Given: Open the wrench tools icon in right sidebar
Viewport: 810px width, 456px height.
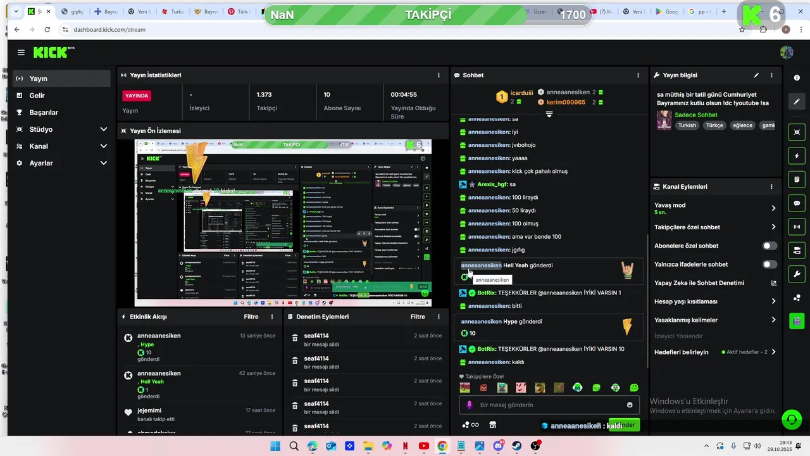Looking at the screenshot, I should (797, 274).
